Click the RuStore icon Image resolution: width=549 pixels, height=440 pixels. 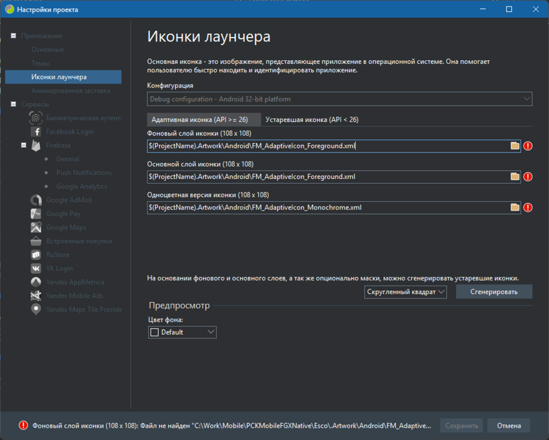tap(36, 255)
